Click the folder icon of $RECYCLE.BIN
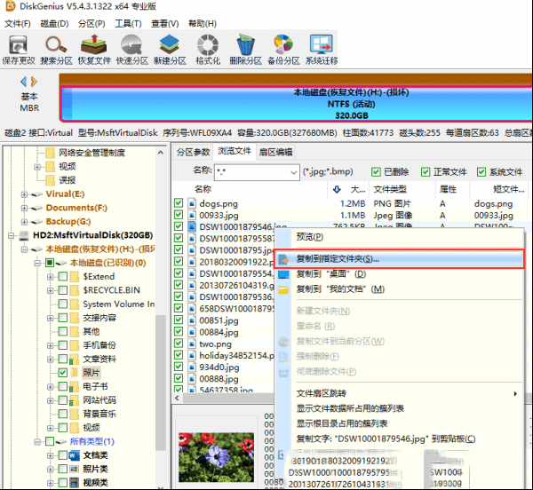Image resolution: width=533 pixels, height=490 pixels. coord(75,290)
